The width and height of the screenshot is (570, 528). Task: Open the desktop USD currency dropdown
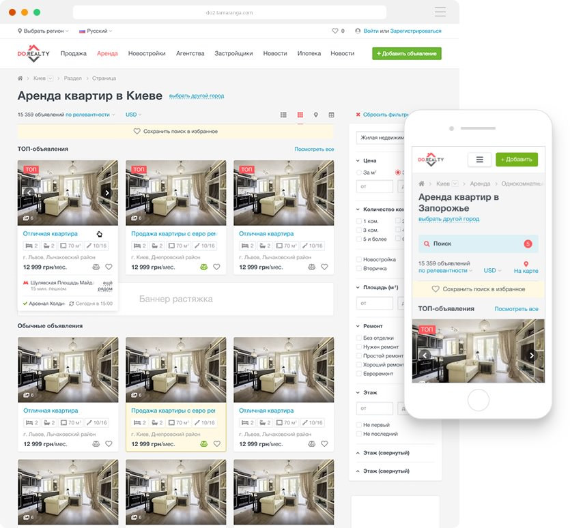point(133,115)
